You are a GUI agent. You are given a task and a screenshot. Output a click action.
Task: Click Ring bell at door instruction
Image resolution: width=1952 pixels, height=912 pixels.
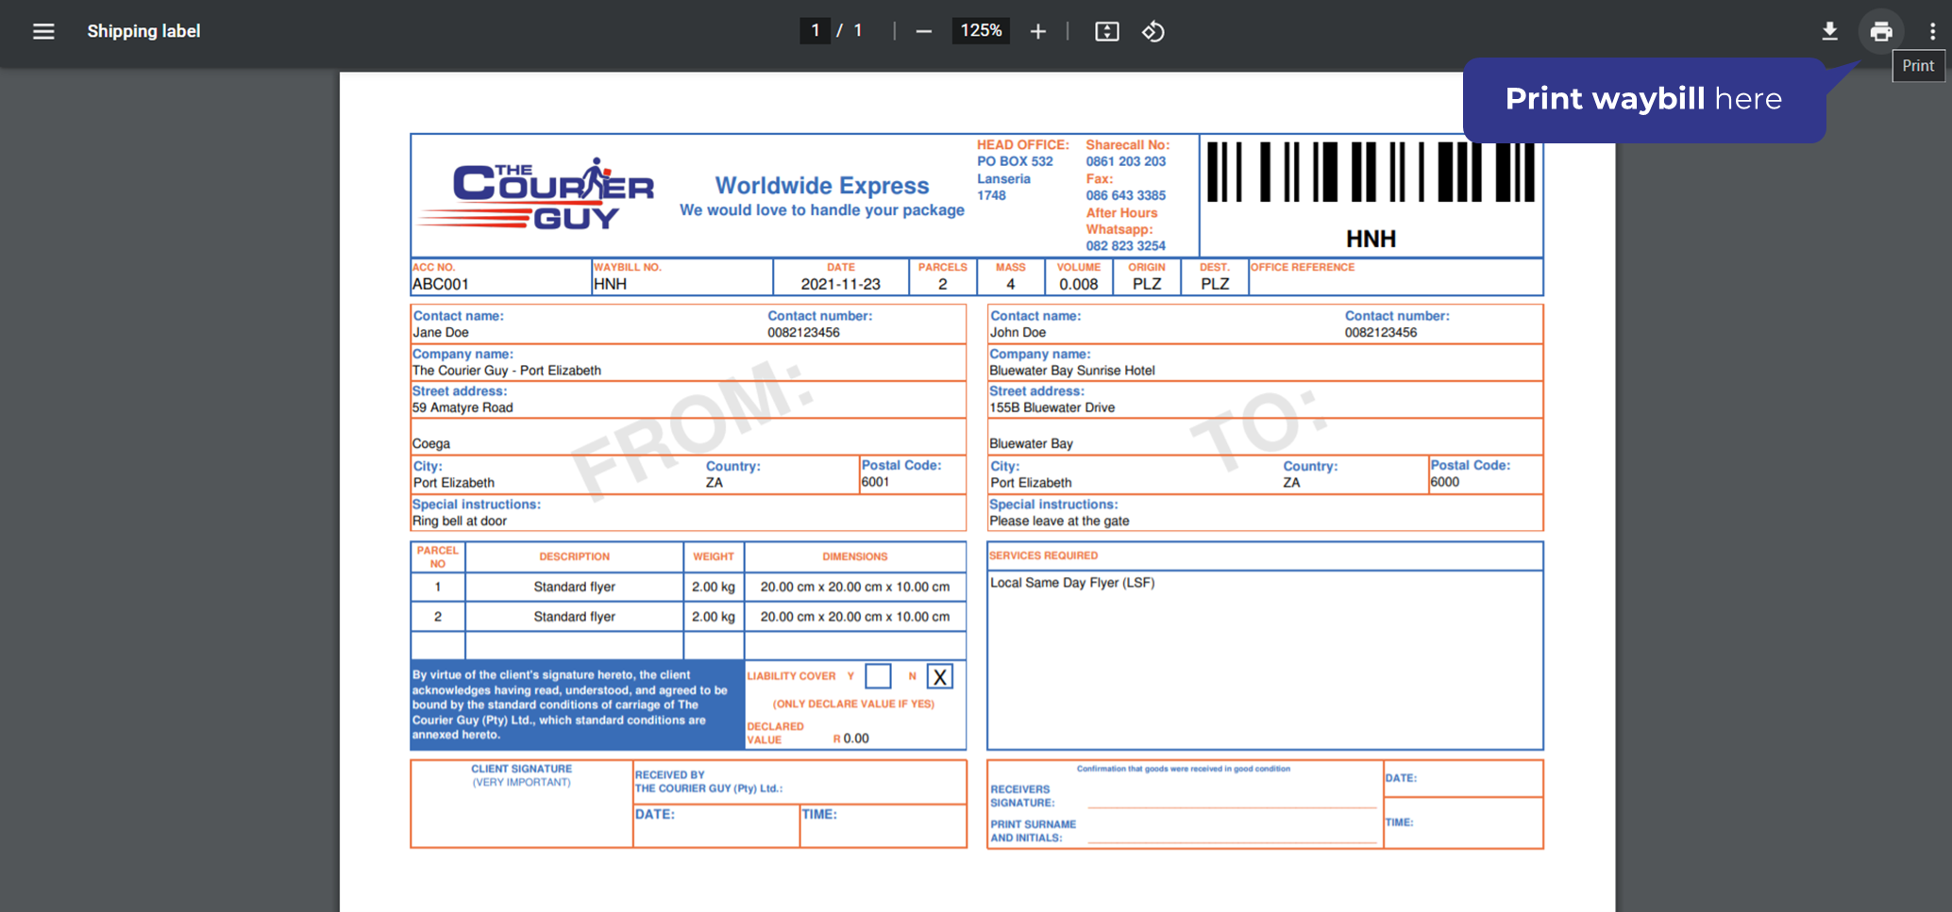[x=460, y=521]
